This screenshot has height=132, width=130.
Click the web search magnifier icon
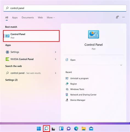[x=7, y=73]
